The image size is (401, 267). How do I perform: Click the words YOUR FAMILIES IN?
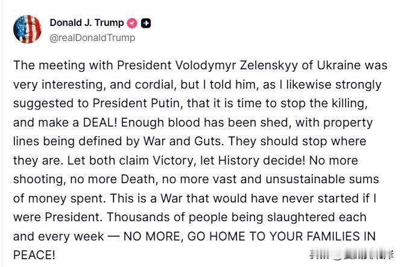click(323, 236)
